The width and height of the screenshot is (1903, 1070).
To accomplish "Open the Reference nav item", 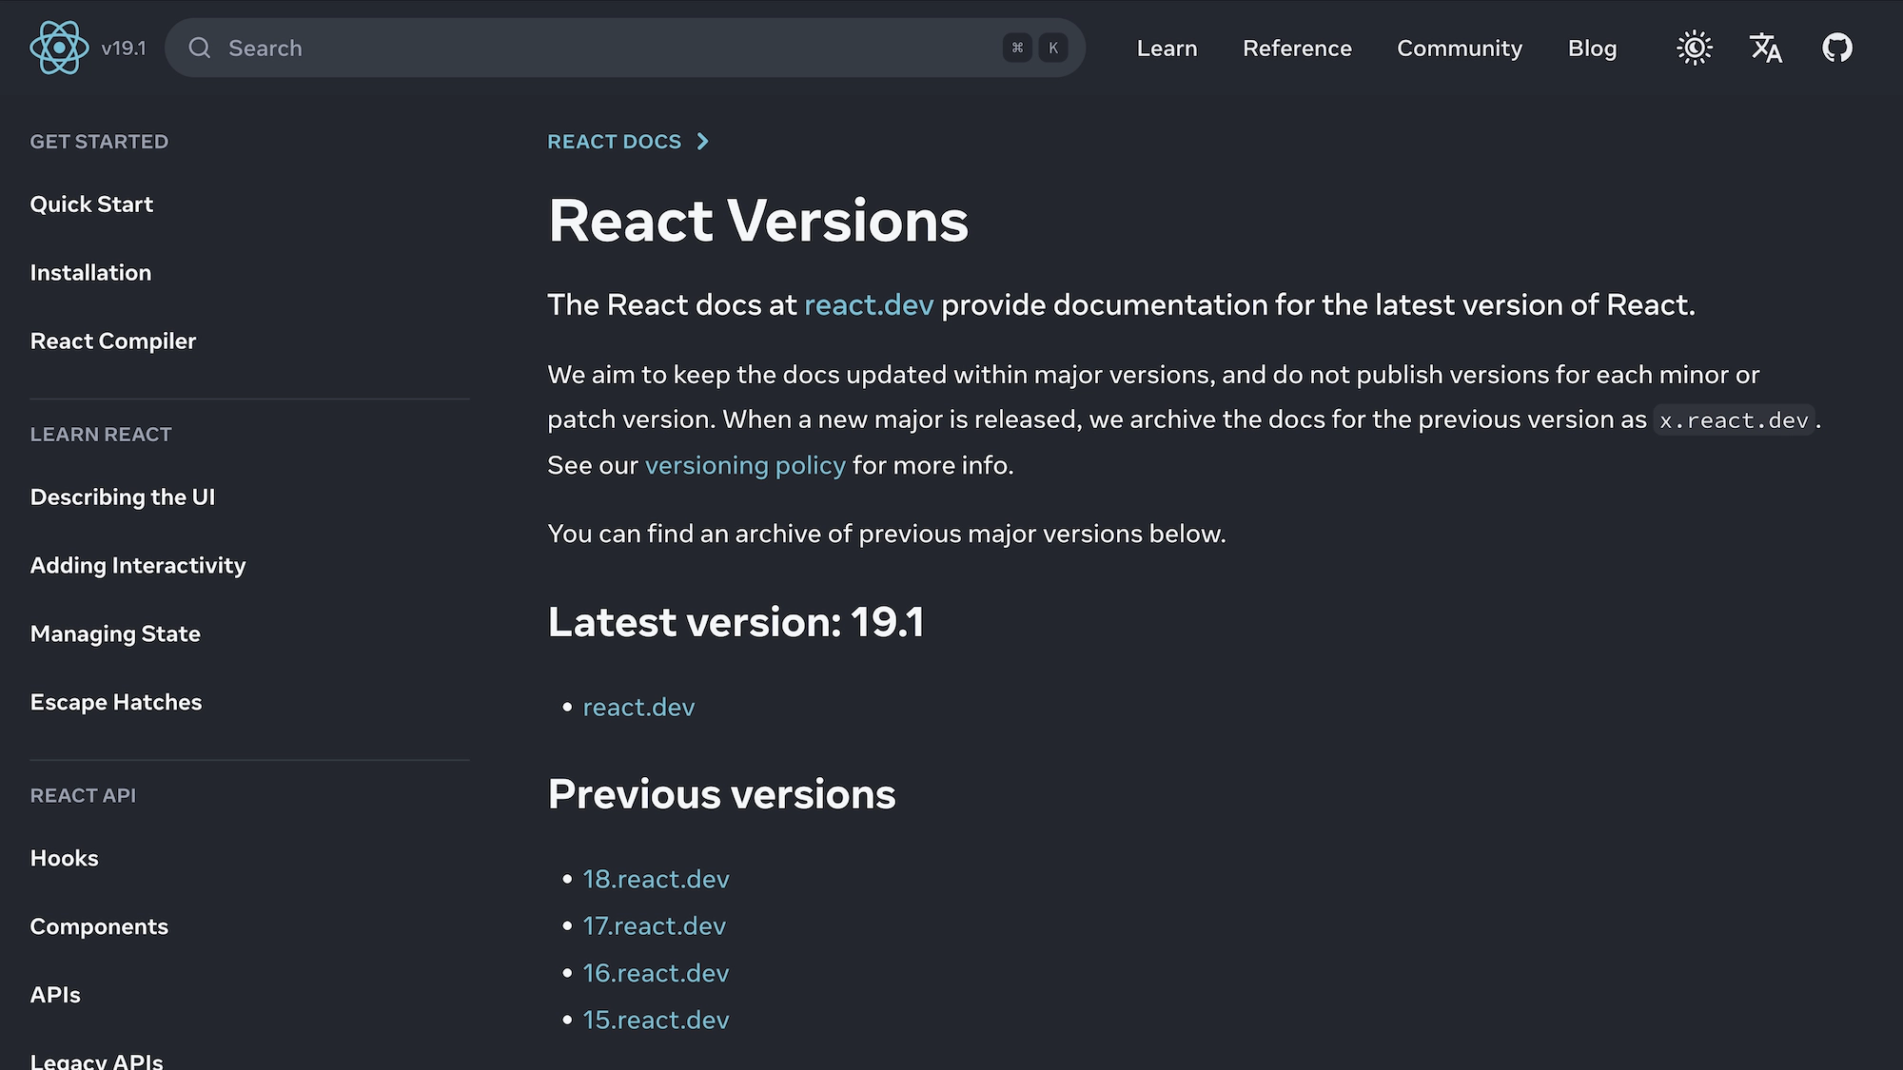I will click(1297, 48).
